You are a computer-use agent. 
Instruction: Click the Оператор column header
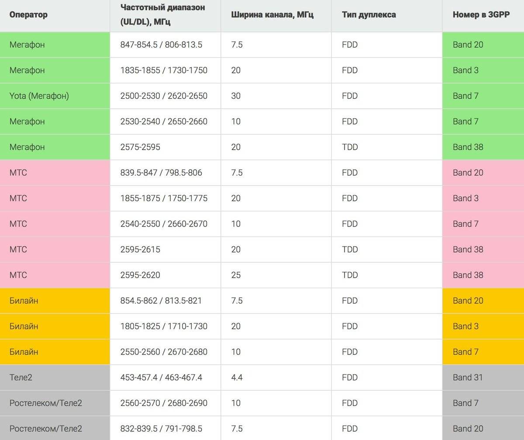point(55,16)
